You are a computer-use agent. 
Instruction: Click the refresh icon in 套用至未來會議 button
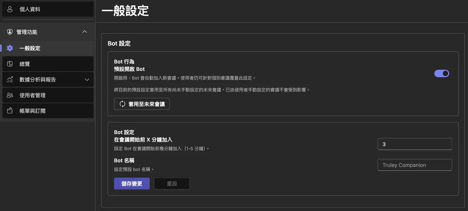(x=122, y=104)
